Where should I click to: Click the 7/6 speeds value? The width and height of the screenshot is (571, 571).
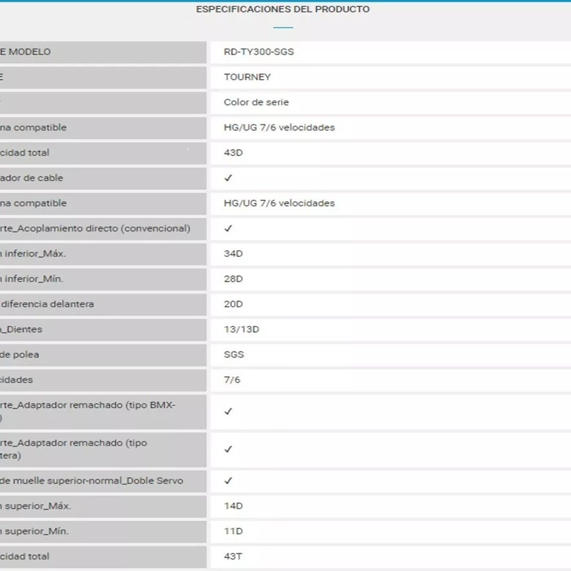click(x=232, y=380)
